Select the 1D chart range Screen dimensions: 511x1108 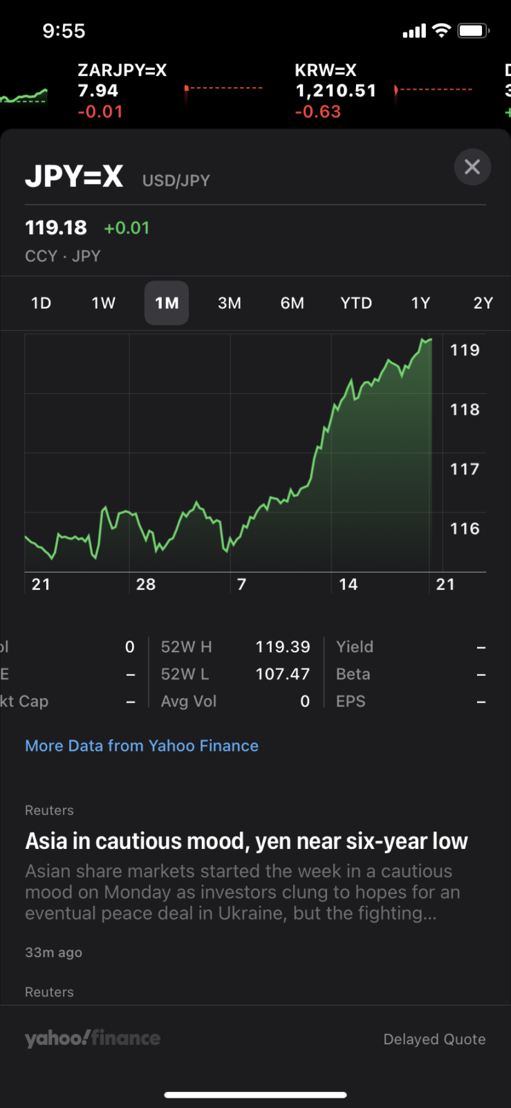pos(41,303)
